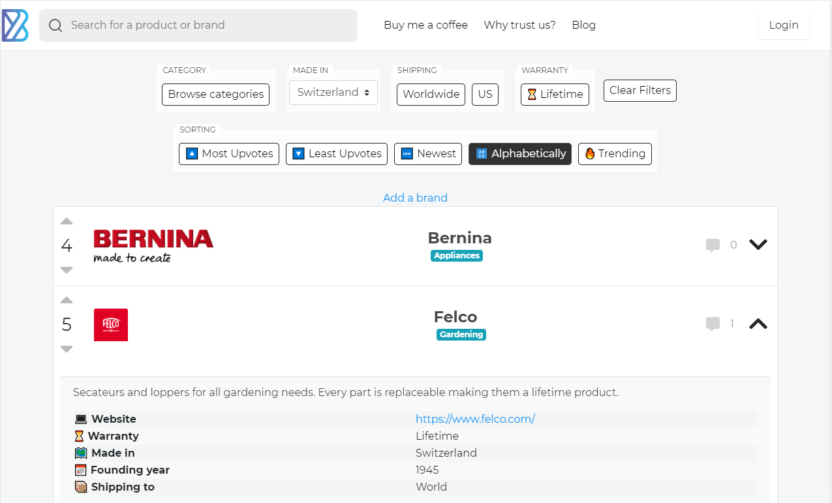The image size is (832, 503).
Task: Toggle Lifetime warranty filter
Action: click(x=555, y=94)
